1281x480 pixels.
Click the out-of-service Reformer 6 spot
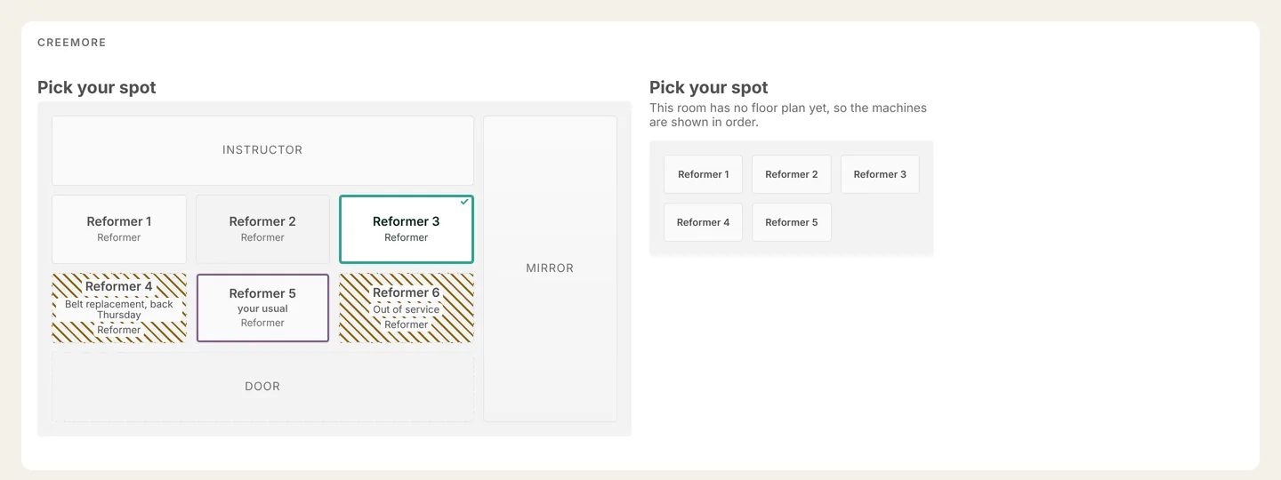tap(407, 308)
